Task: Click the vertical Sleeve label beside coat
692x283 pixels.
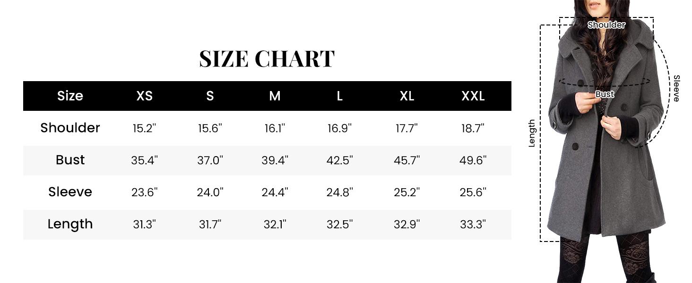Action: [x=676, y=88]
